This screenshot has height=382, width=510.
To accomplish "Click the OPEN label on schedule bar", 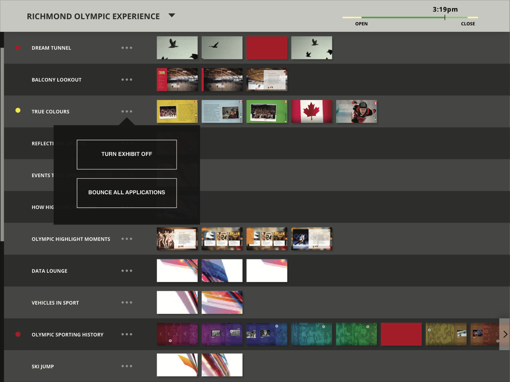I will 361,24.
